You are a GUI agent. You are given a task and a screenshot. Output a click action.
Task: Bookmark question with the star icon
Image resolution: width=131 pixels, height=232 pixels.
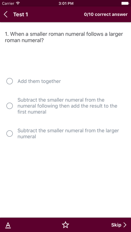click(x=65, y=225)
